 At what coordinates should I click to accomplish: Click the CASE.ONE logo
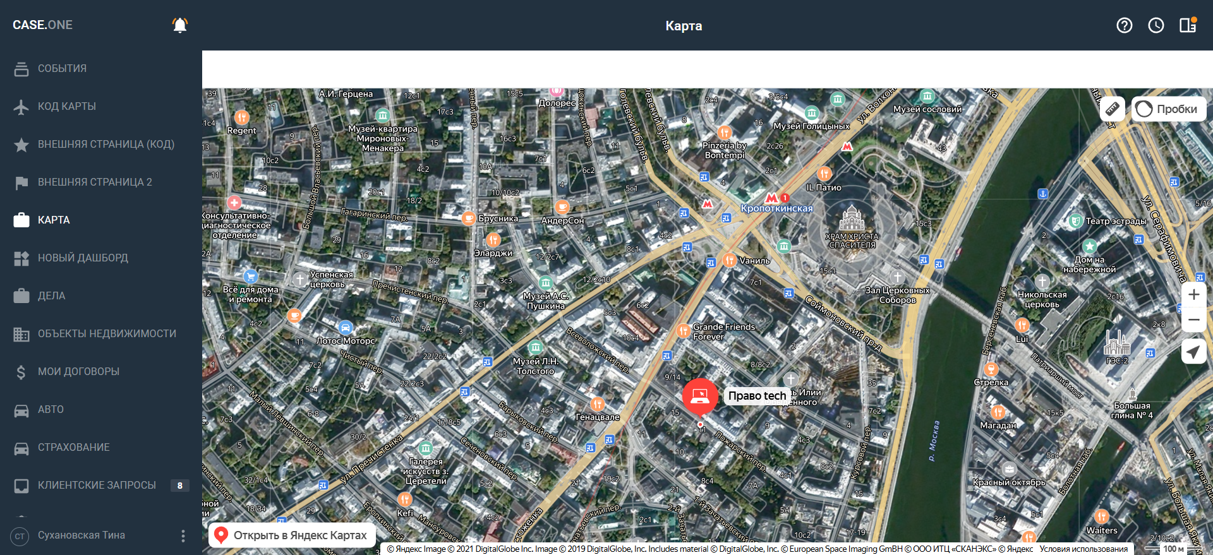(42, 25)
